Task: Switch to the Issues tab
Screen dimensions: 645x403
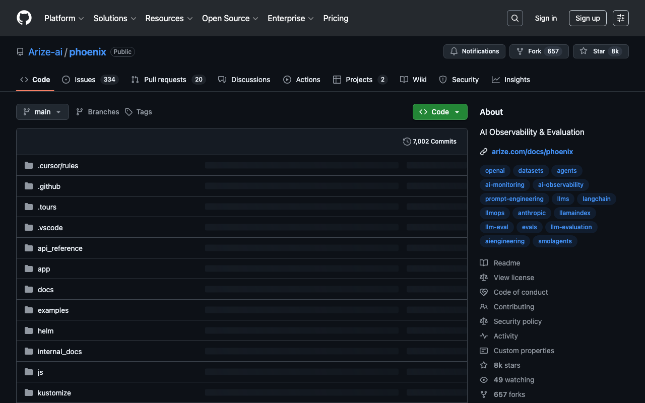Action: point(90,80)
